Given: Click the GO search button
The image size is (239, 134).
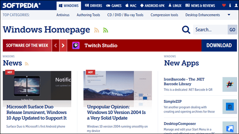Looking at the screenshot, I should pyautogui.click(x=232, y=30).
